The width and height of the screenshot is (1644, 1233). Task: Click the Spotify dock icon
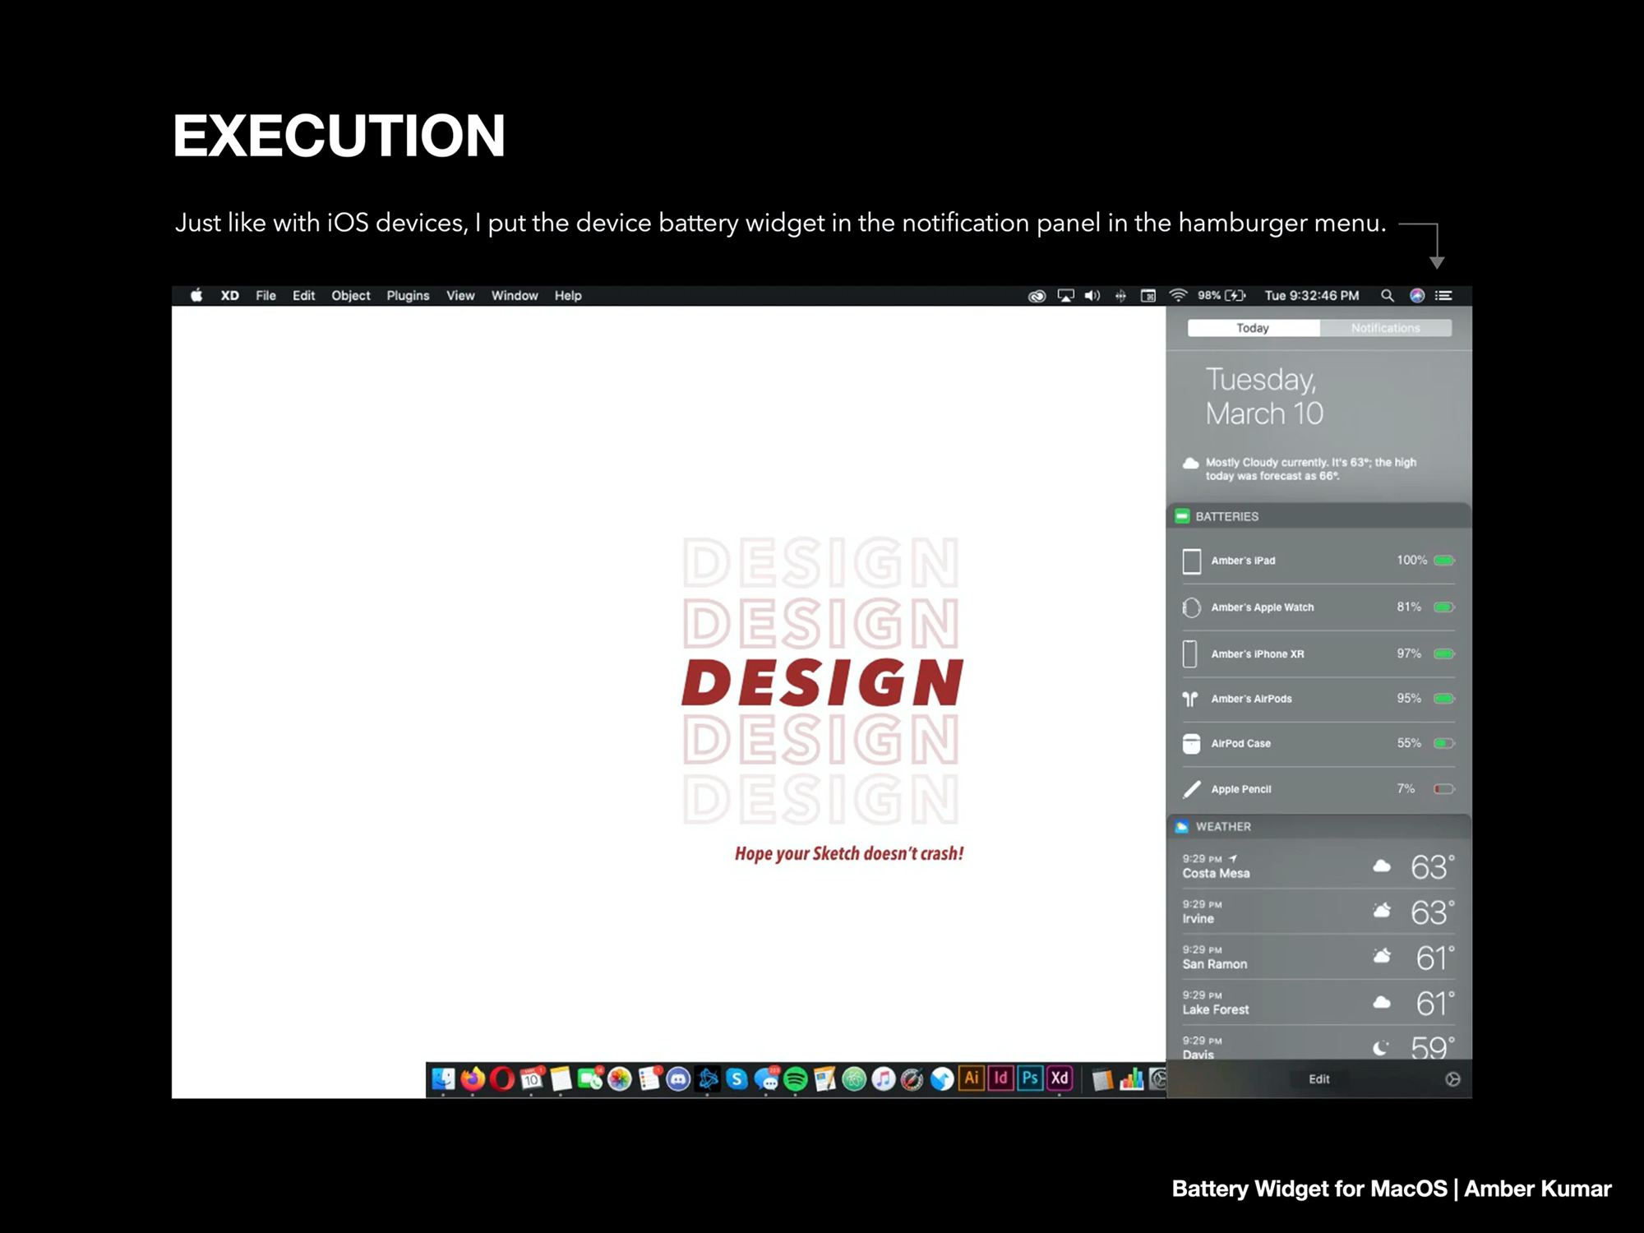pos(796,1079)
